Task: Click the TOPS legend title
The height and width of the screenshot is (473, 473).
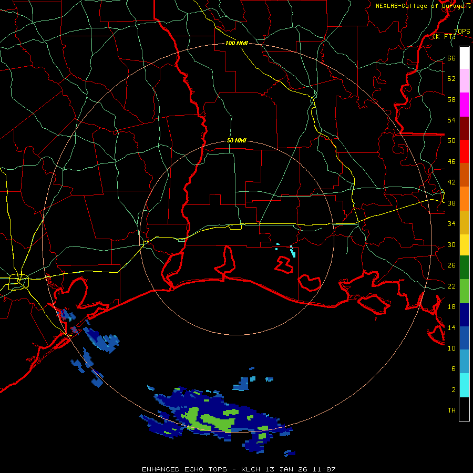Action: click(x=462, y=32)
